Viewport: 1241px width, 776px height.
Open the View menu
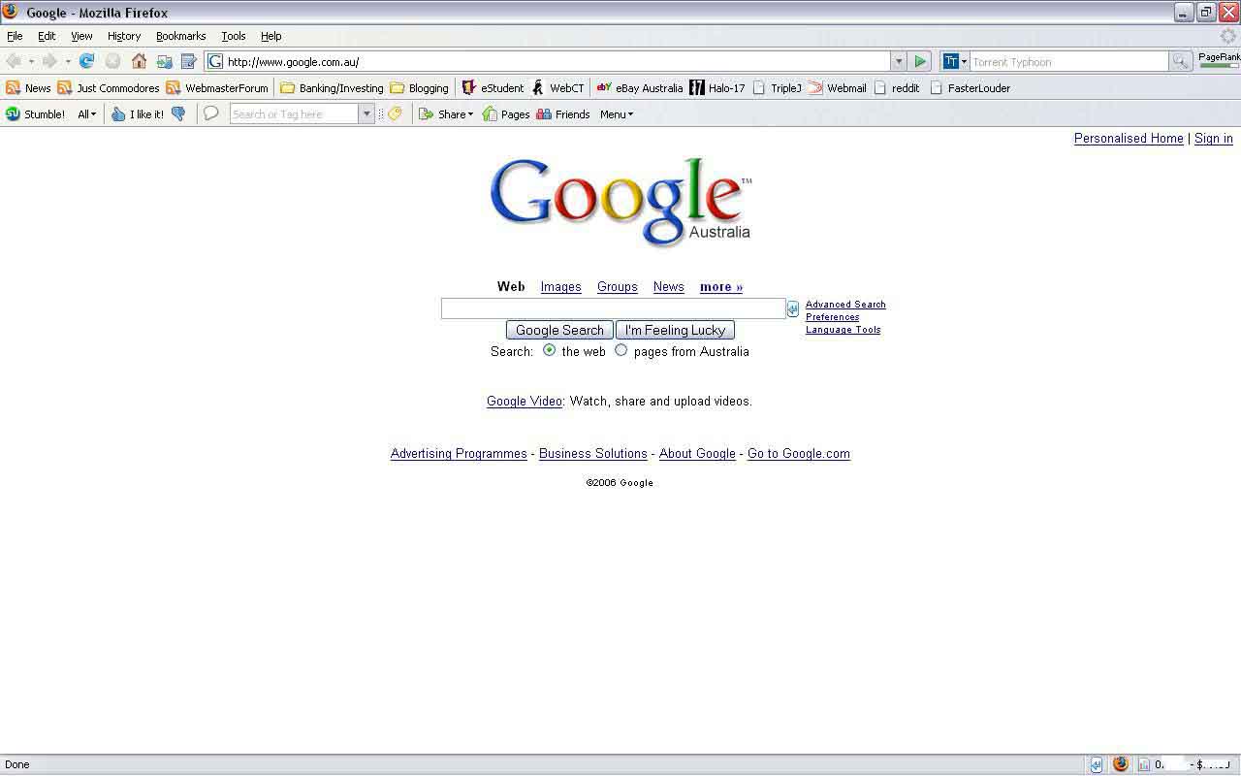[81, 36]
